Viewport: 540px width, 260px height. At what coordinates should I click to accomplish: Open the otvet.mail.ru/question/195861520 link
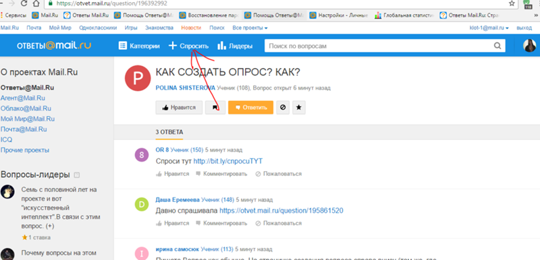(281, 211)
